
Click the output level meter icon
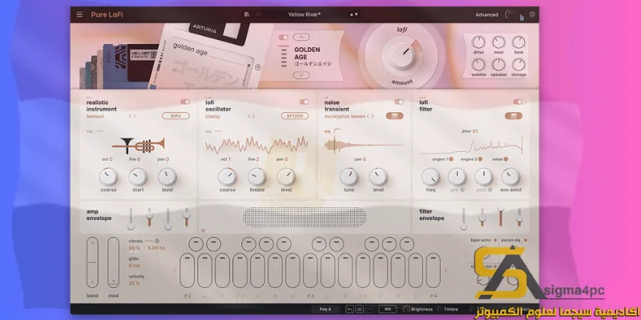point(522,17)
